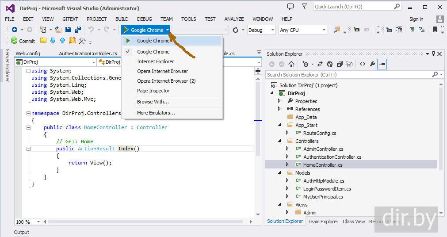Click Collapse All icon in Solution Explorer

(340, 65)
